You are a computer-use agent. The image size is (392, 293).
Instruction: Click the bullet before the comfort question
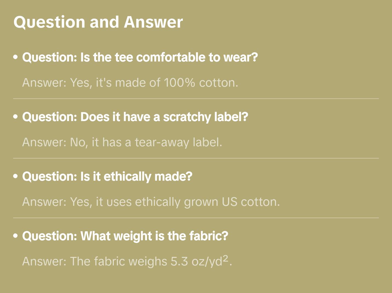pos(16,57)
